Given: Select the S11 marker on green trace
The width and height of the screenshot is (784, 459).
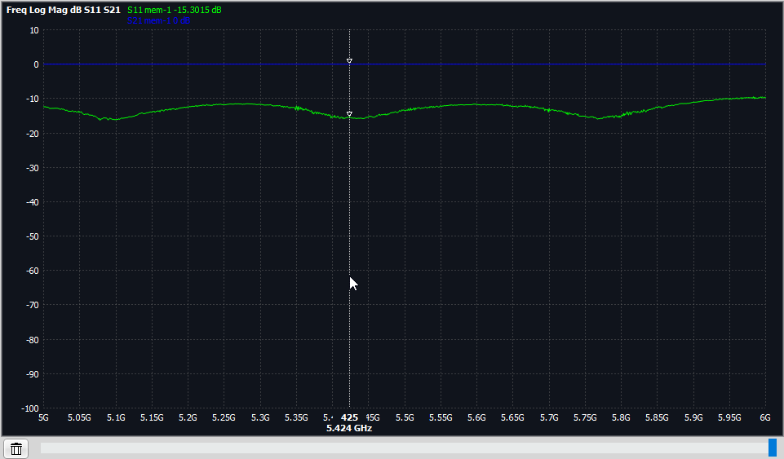Looking at the screenshot, I should pyautogui.click(x=349, y=114).
